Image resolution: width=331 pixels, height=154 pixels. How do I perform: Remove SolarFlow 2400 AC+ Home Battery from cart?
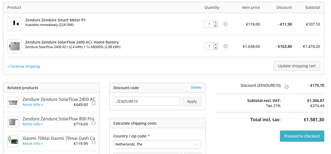(225, 46)
